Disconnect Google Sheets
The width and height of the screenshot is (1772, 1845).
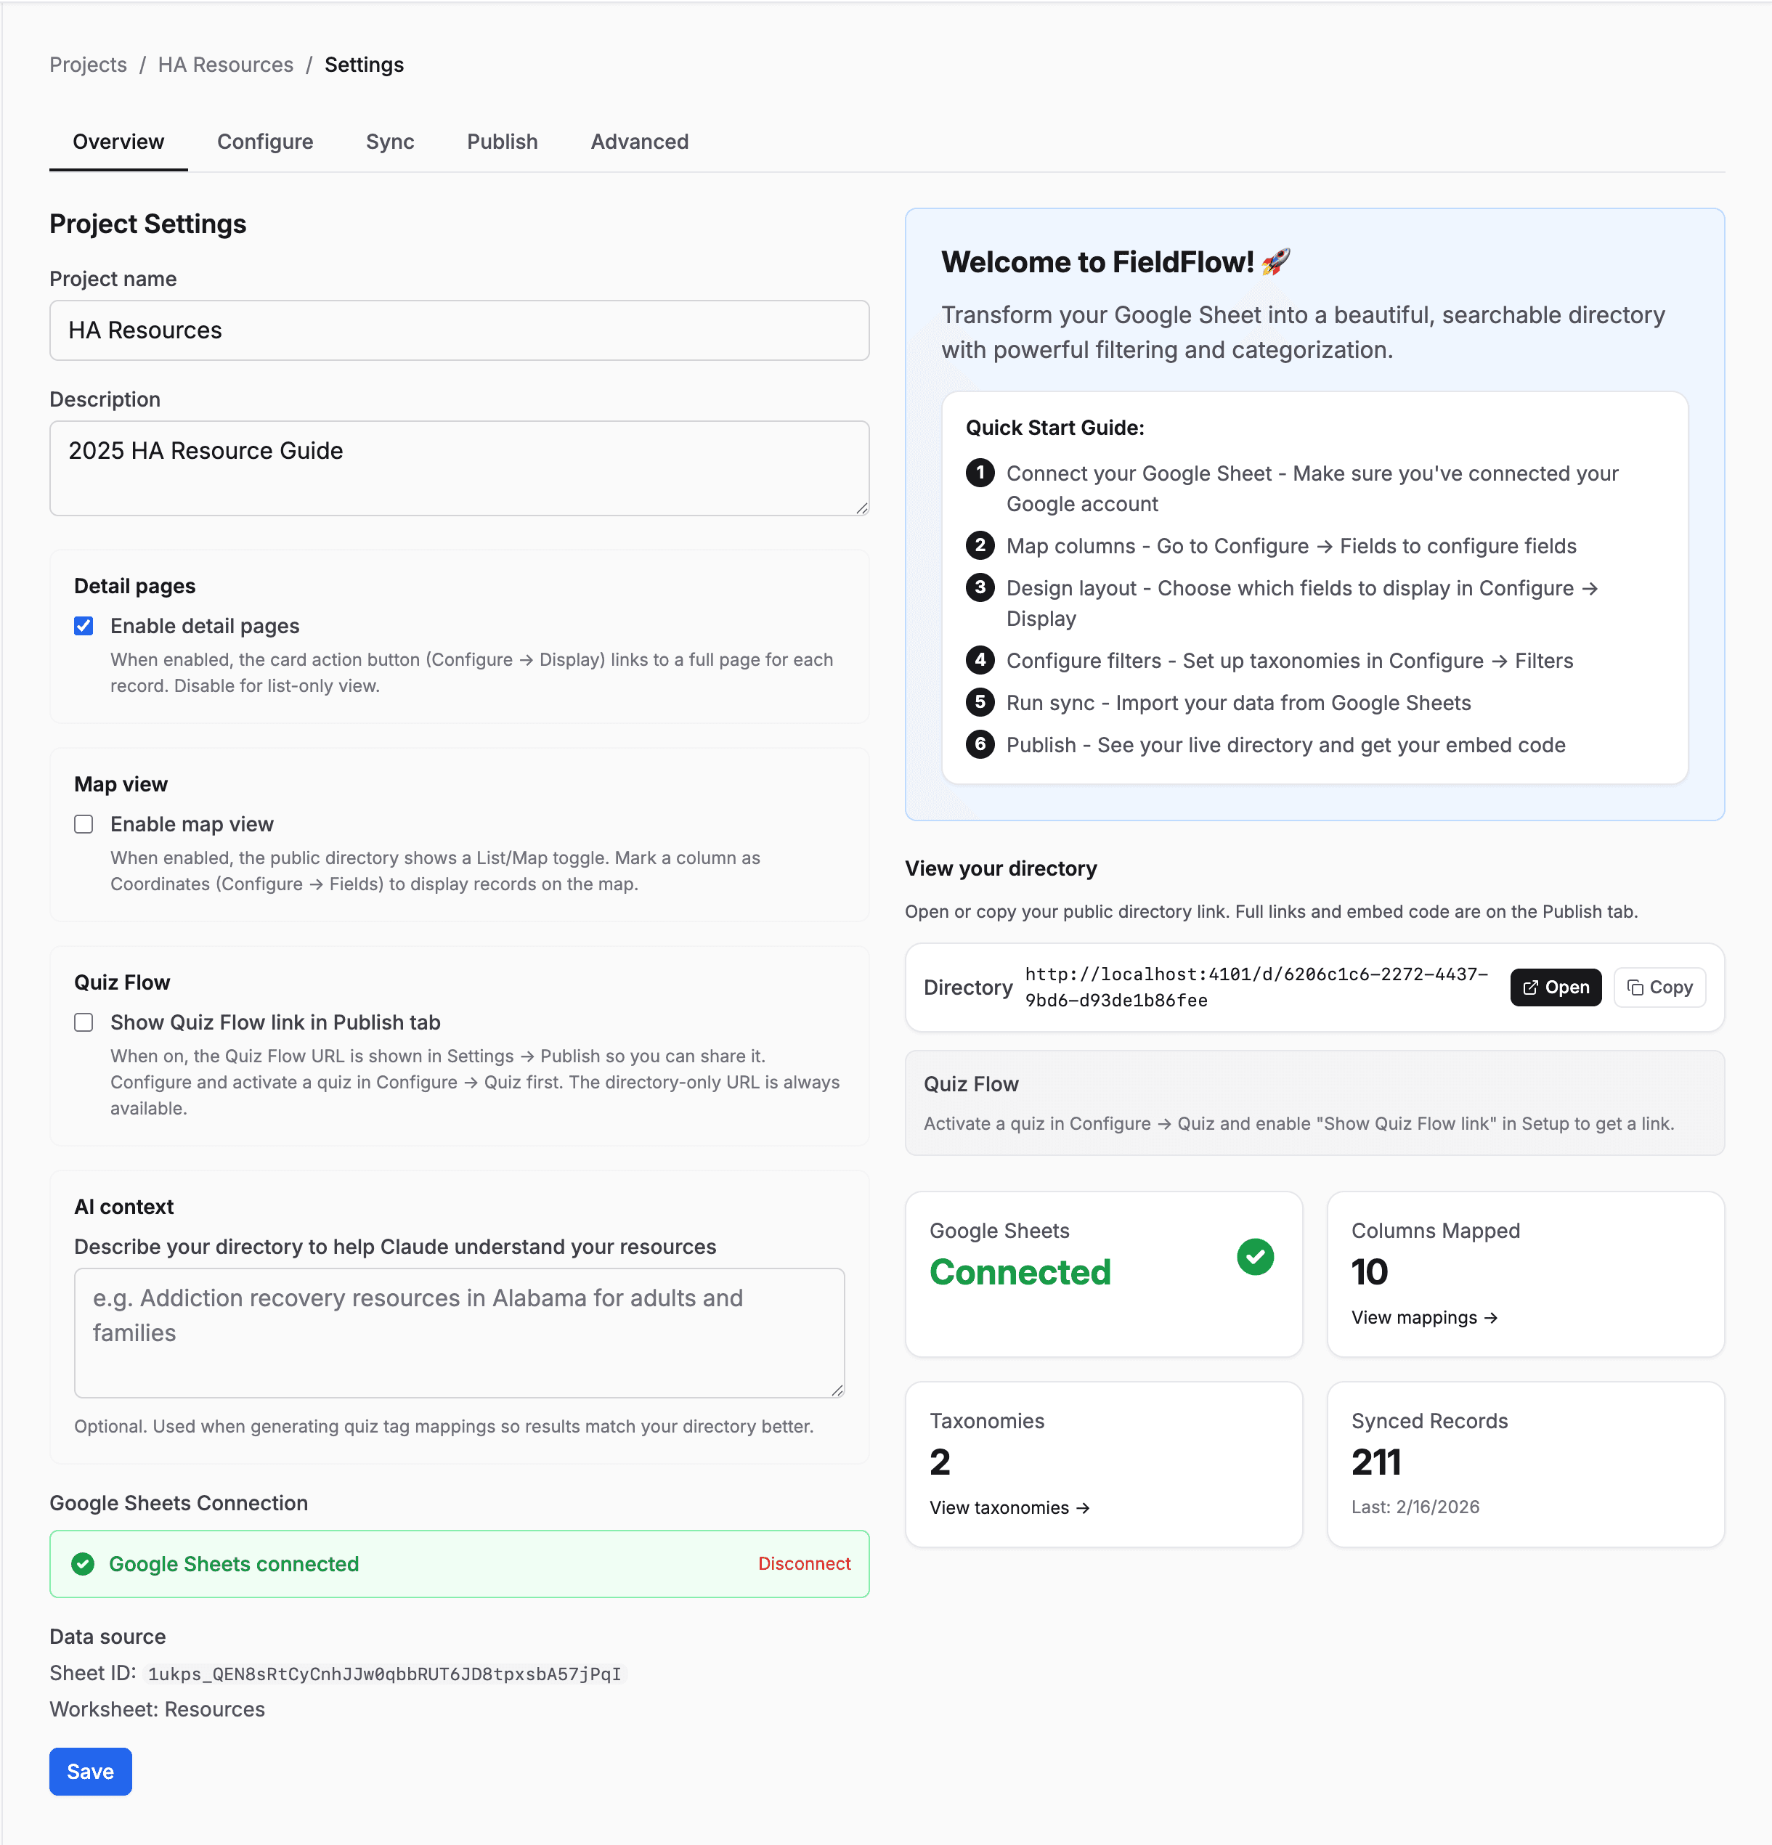(805, 1563)
